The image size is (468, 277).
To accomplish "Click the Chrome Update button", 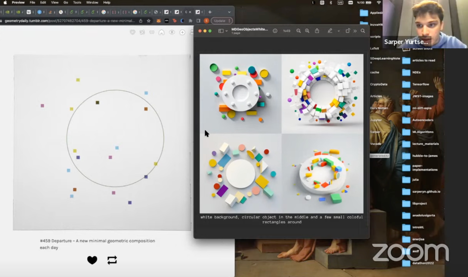I will (x=219, y=21).
